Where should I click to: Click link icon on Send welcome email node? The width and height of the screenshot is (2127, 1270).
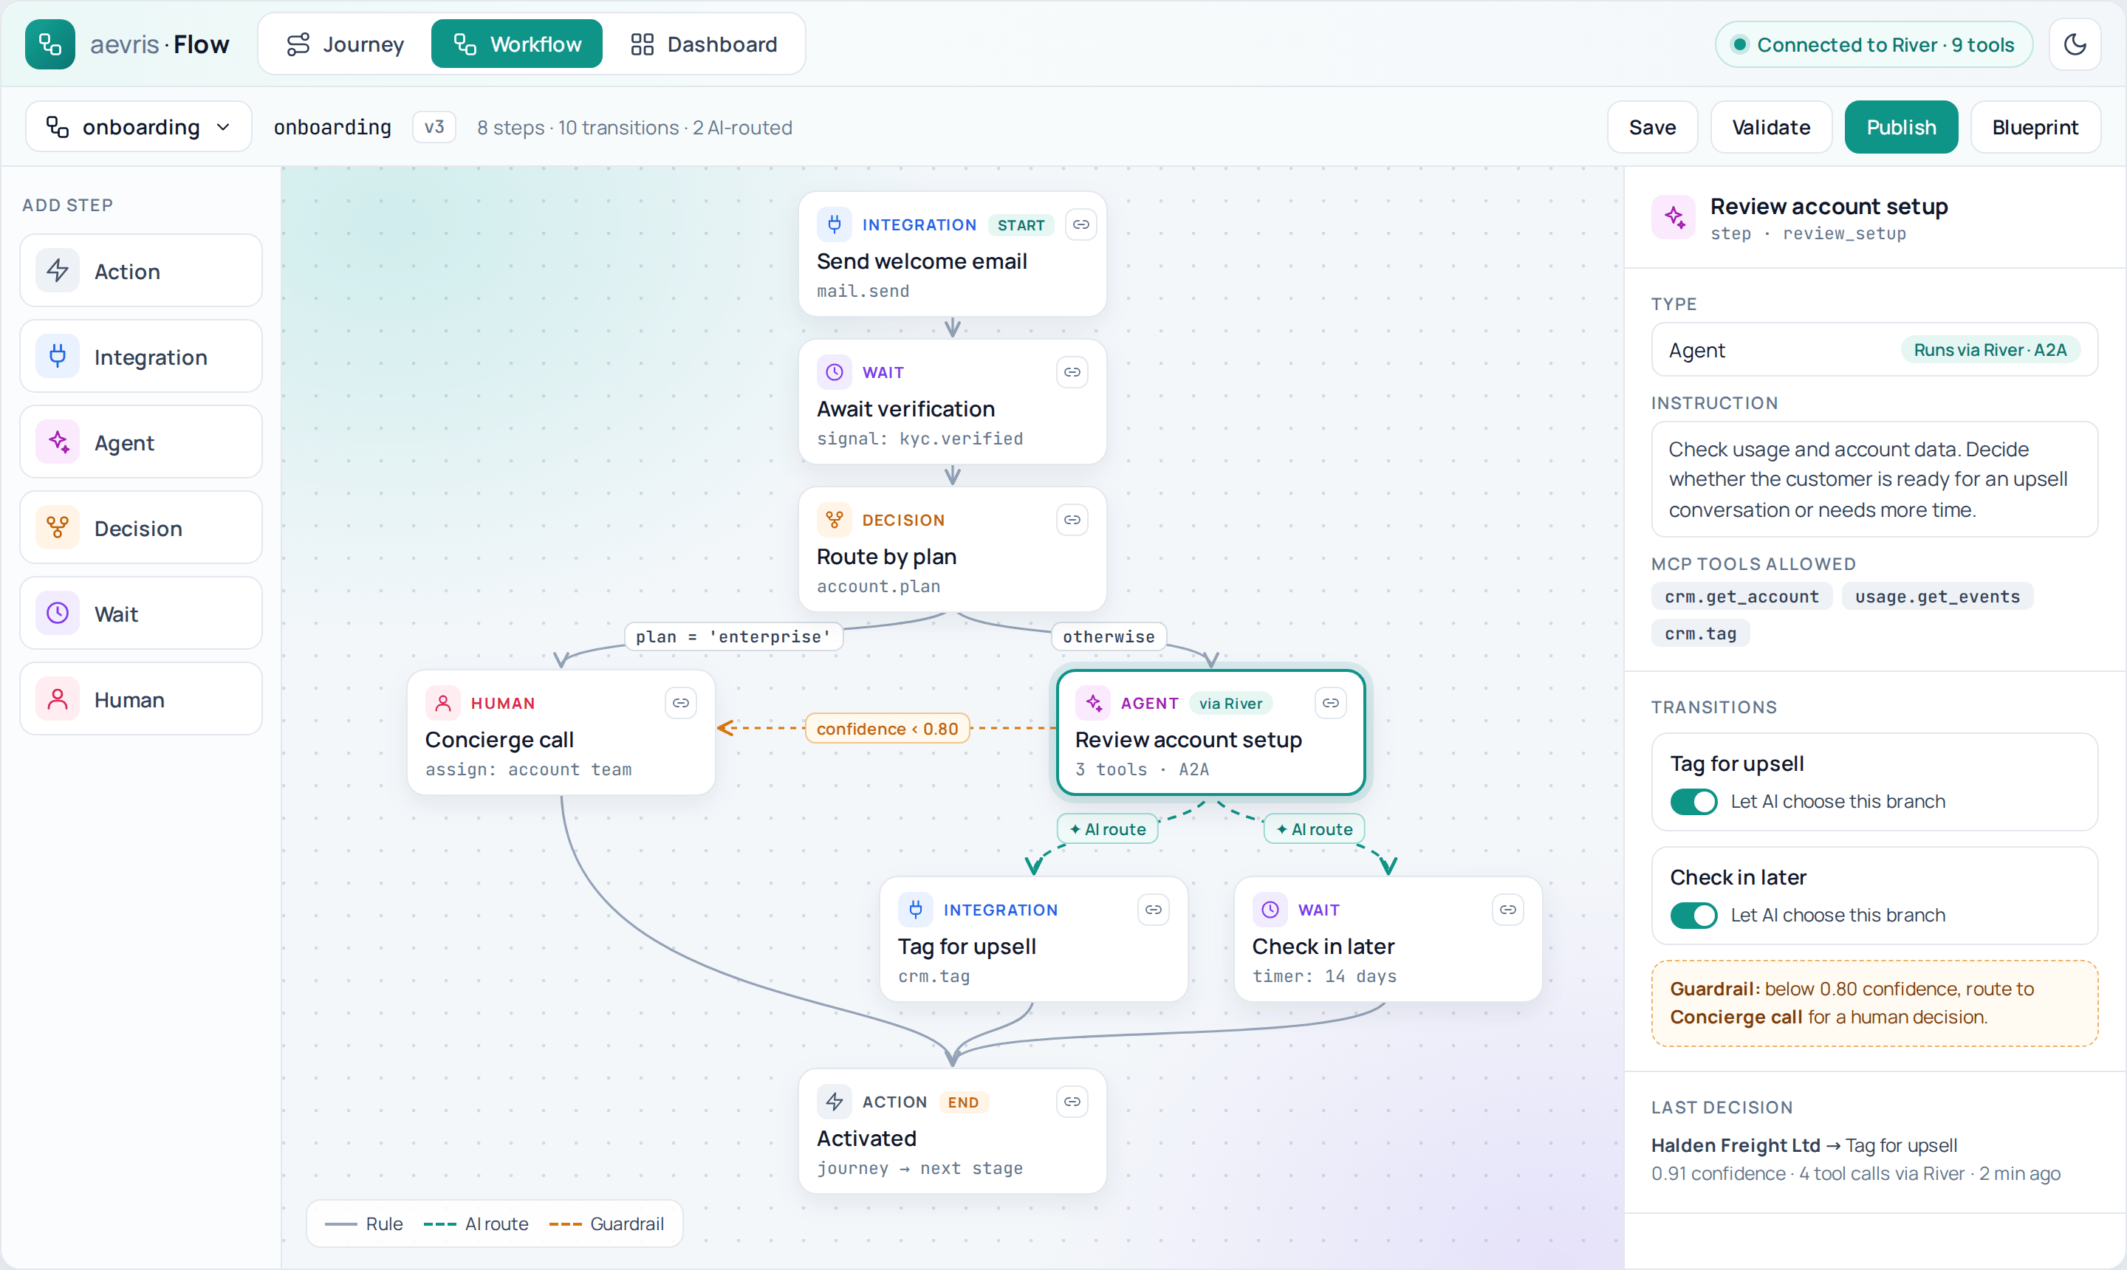[1081, 224]
